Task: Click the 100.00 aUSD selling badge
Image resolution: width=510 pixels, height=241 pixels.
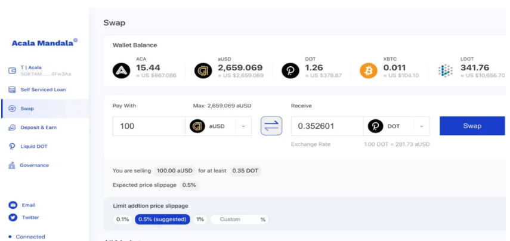Action: click(175, 171)
